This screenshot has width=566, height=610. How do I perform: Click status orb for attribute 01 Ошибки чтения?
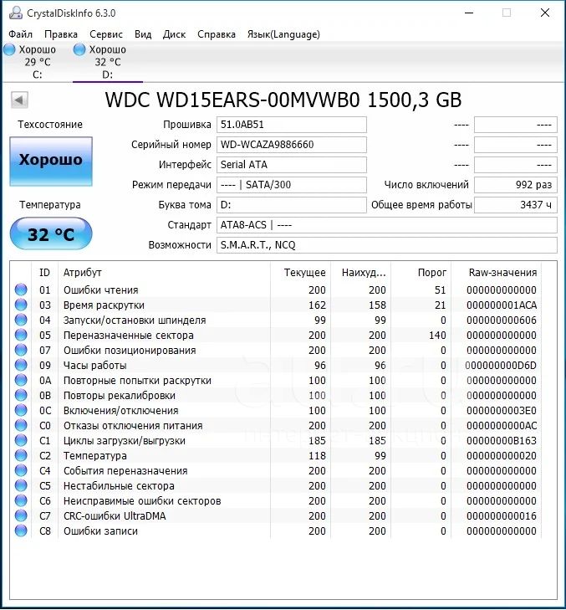pos(21,290)
